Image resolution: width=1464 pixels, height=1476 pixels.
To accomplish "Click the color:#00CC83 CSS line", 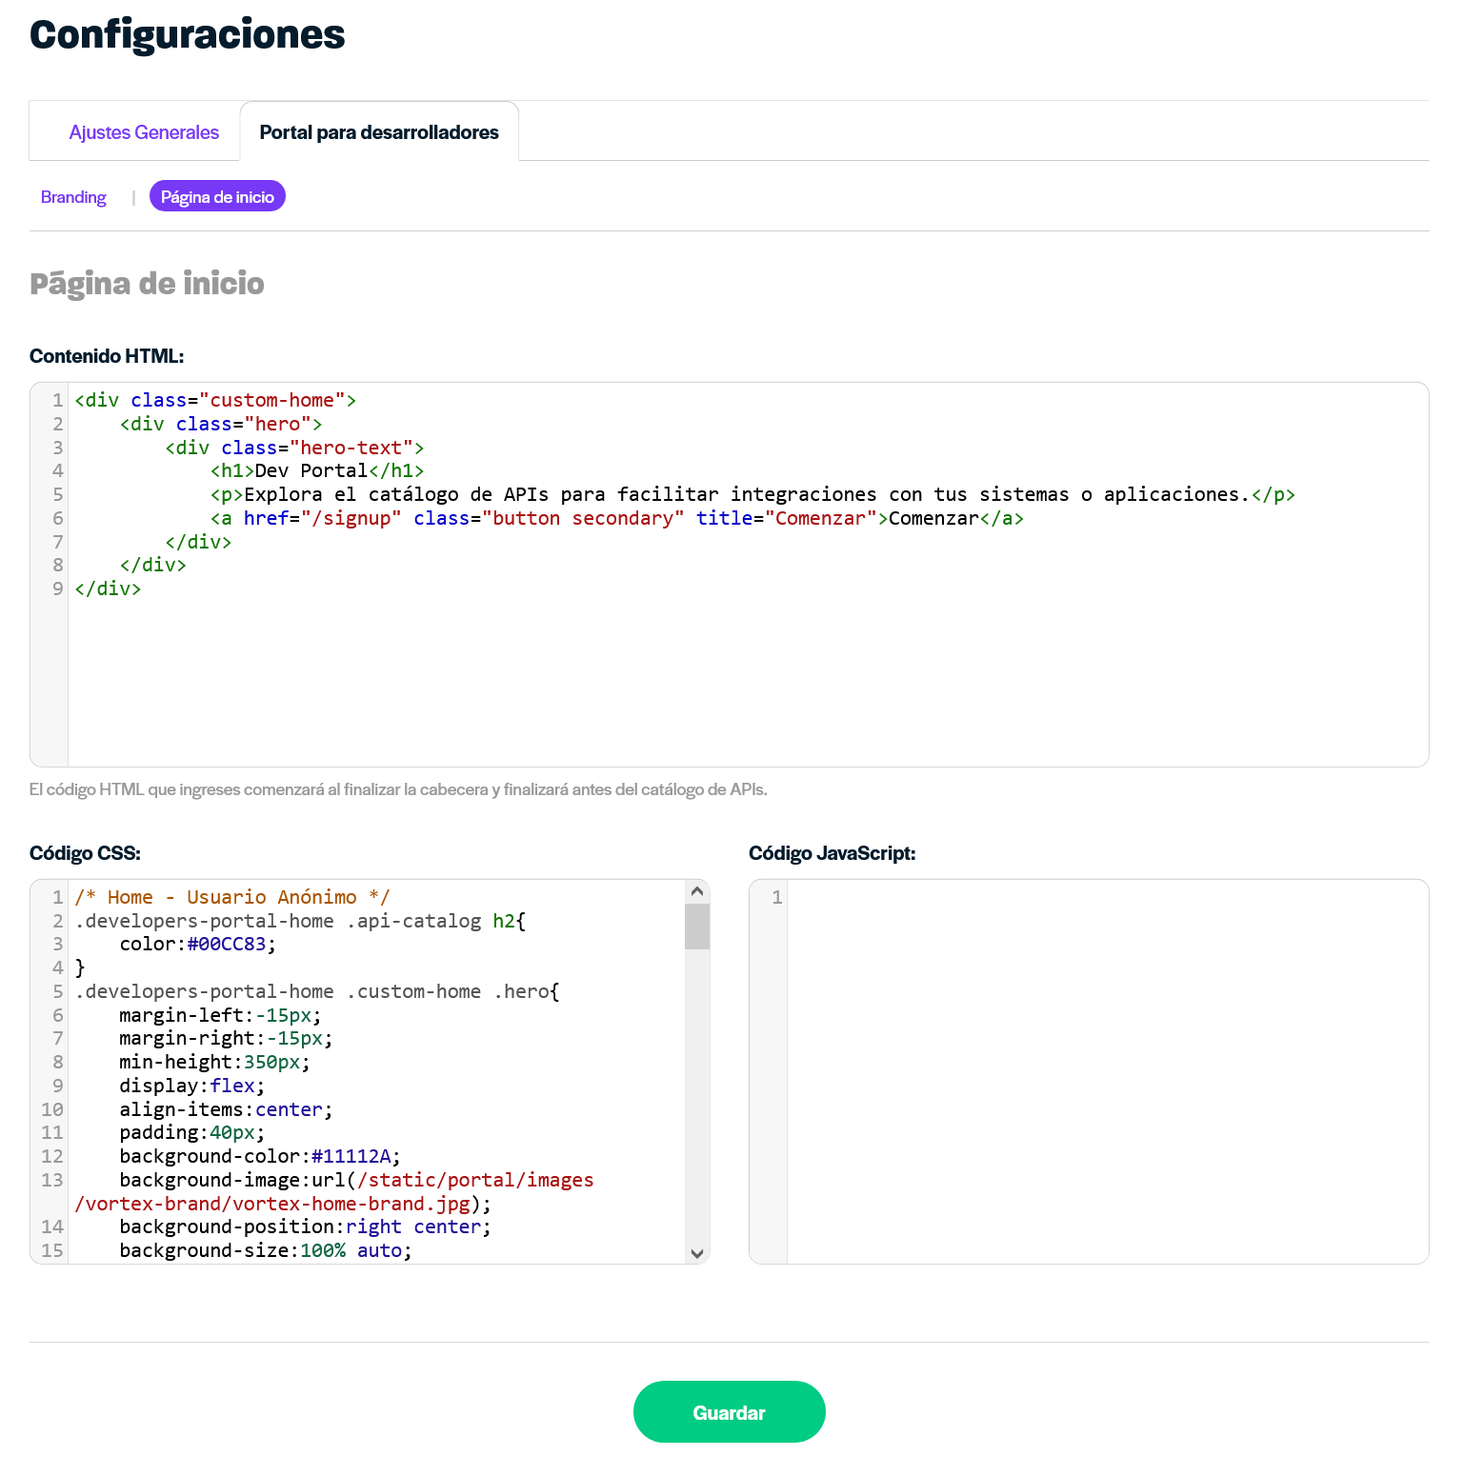I will point(198,944).
